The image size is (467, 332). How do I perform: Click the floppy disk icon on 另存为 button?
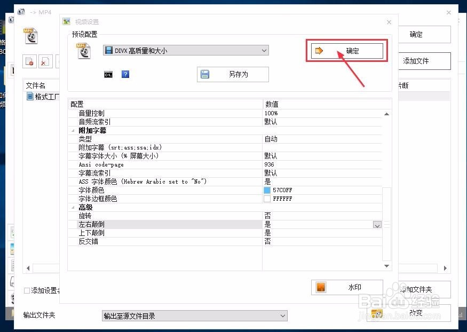click(x=204, y=75)
